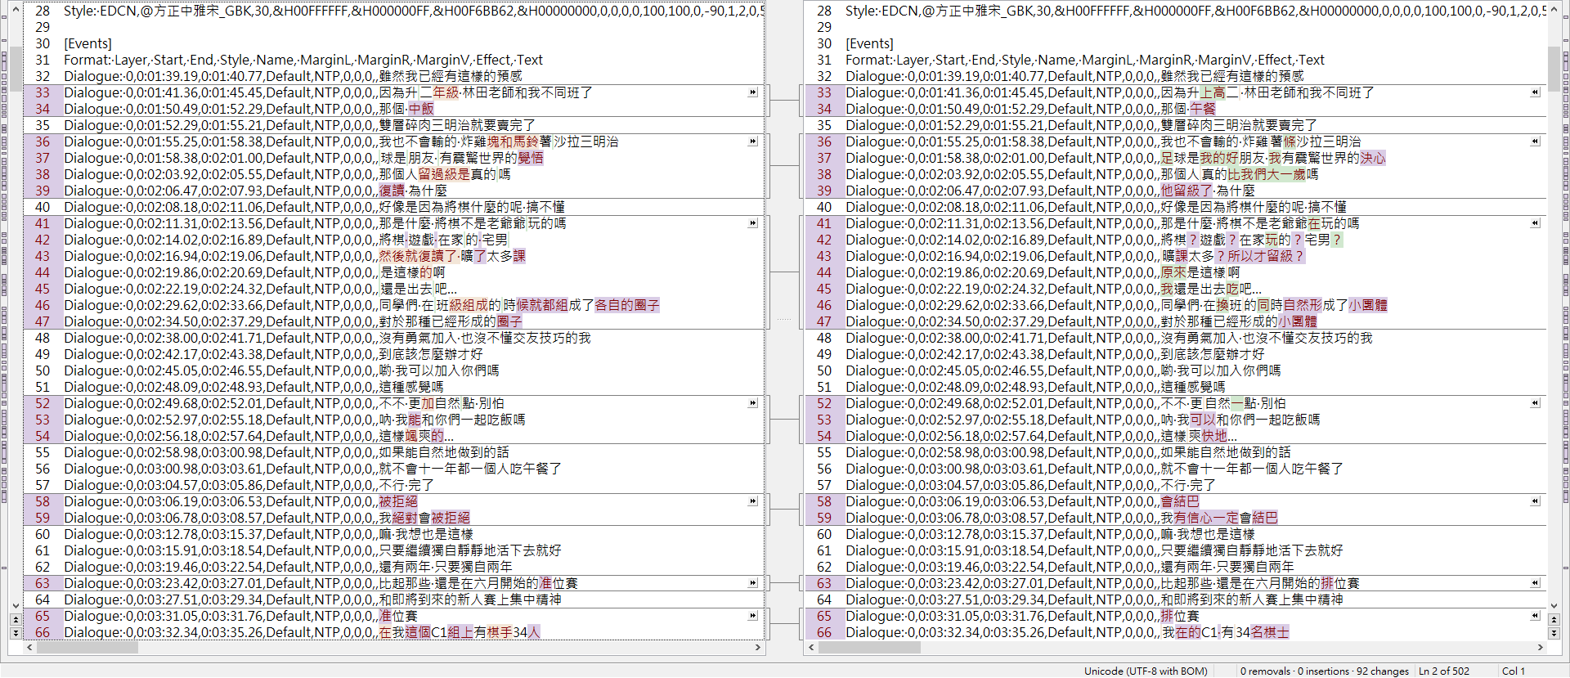This screenshot has height=678, width=1570.
Task: Copy left line 65 difference to the right
Action: pyautogui.click(x=753, y=616)
